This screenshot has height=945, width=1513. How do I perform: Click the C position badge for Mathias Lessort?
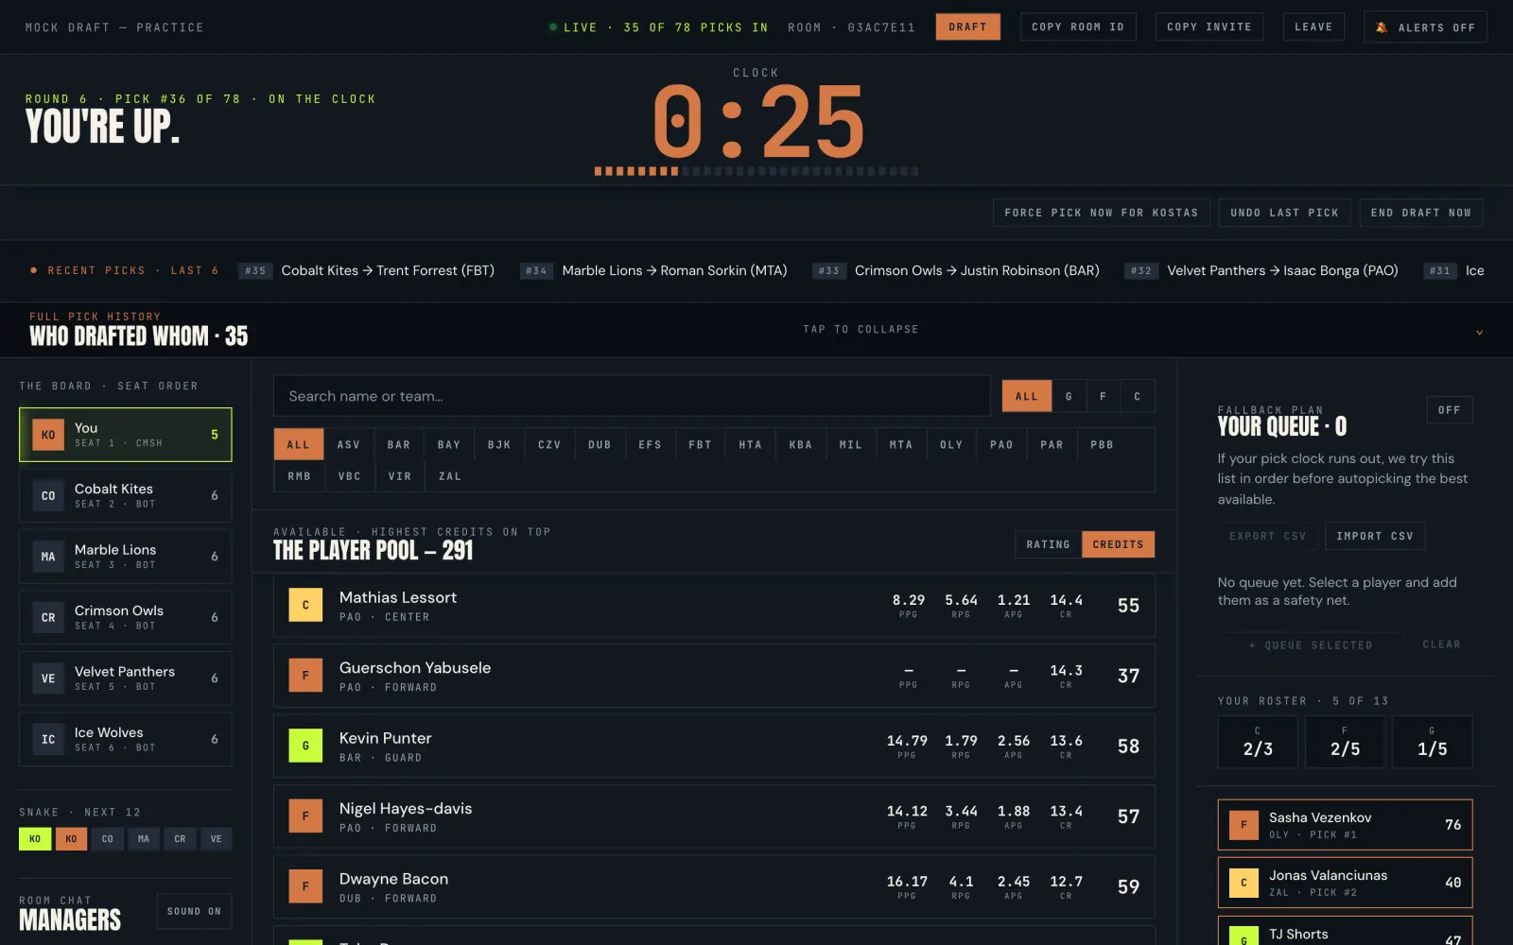[305, 605]
